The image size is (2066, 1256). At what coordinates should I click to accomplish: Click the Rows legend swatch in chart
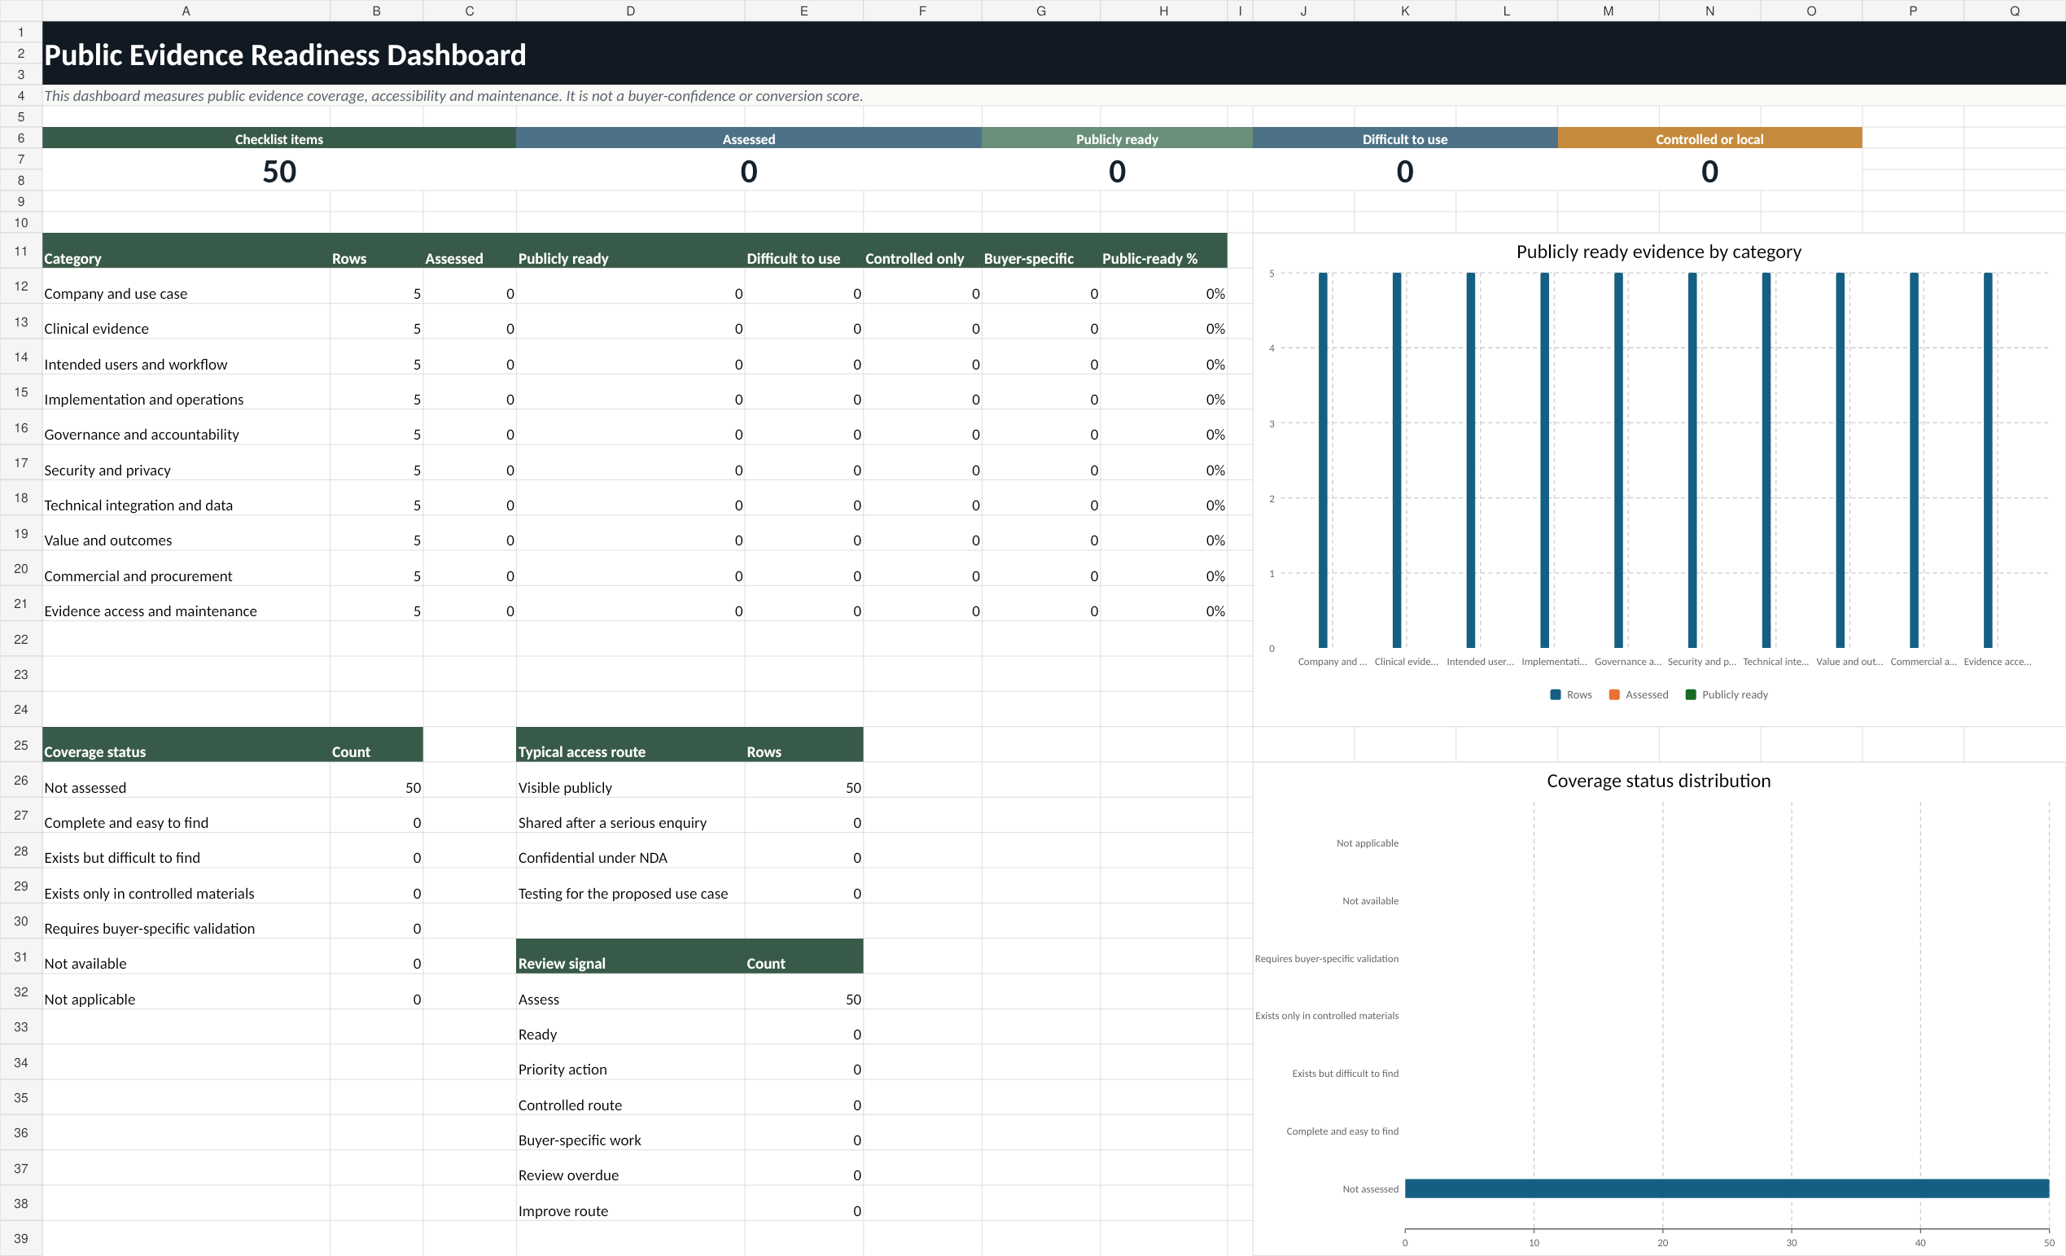coord(1556,694)
